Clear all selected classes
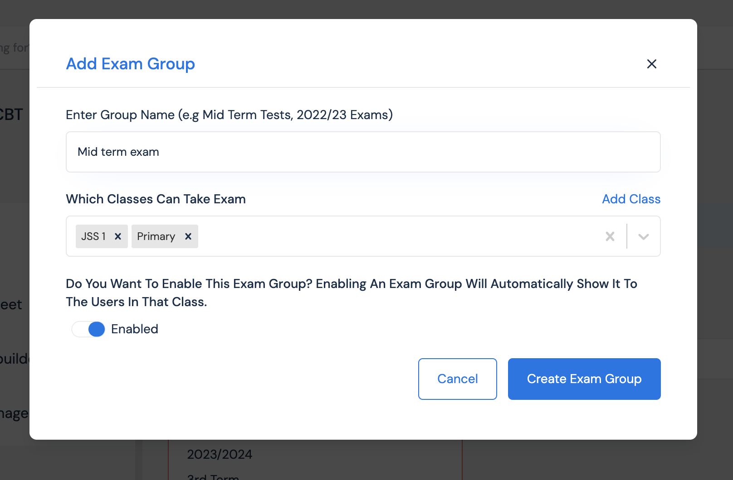The height and width of the screenshot is (480, 733). pyautogui.click(x=610, y=236)
